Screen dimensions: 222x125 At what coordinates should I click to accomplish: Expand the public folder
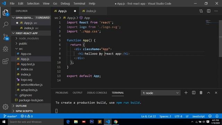[16, 43]
